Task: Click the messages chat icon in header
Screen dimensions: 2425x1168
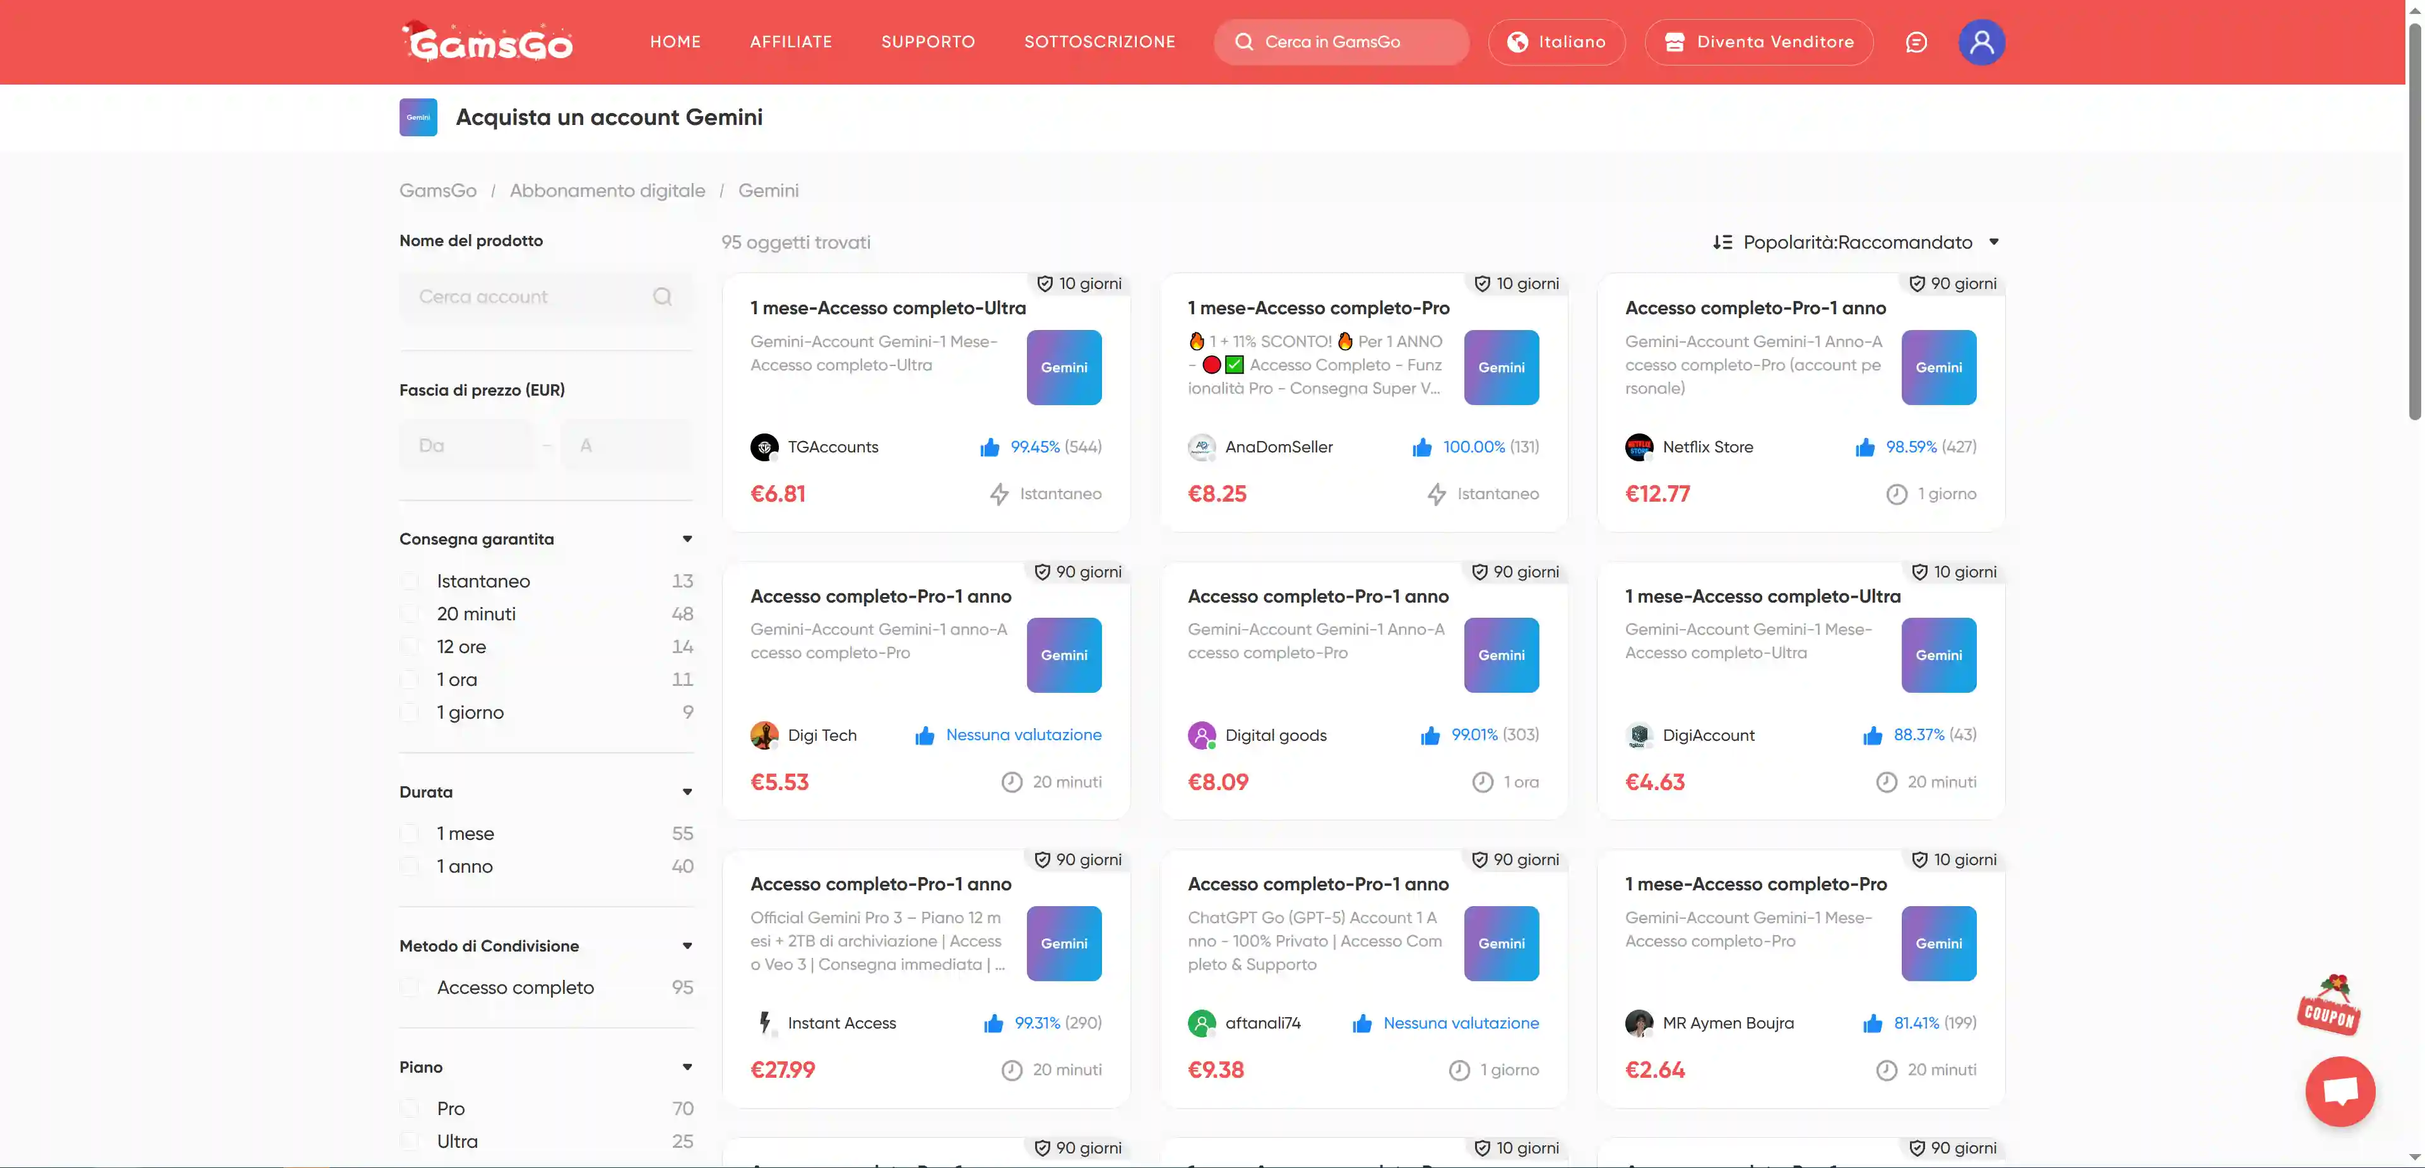Action: 1916,42
